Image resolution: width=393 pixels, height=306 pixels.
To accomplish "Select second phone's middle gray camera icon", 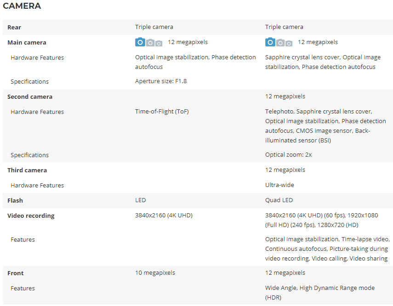I will (280, 43).
